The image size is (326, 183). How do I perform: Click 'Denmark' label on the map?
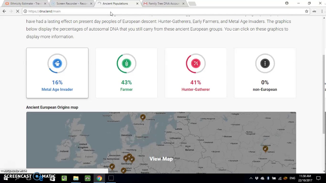pos(127,135)
